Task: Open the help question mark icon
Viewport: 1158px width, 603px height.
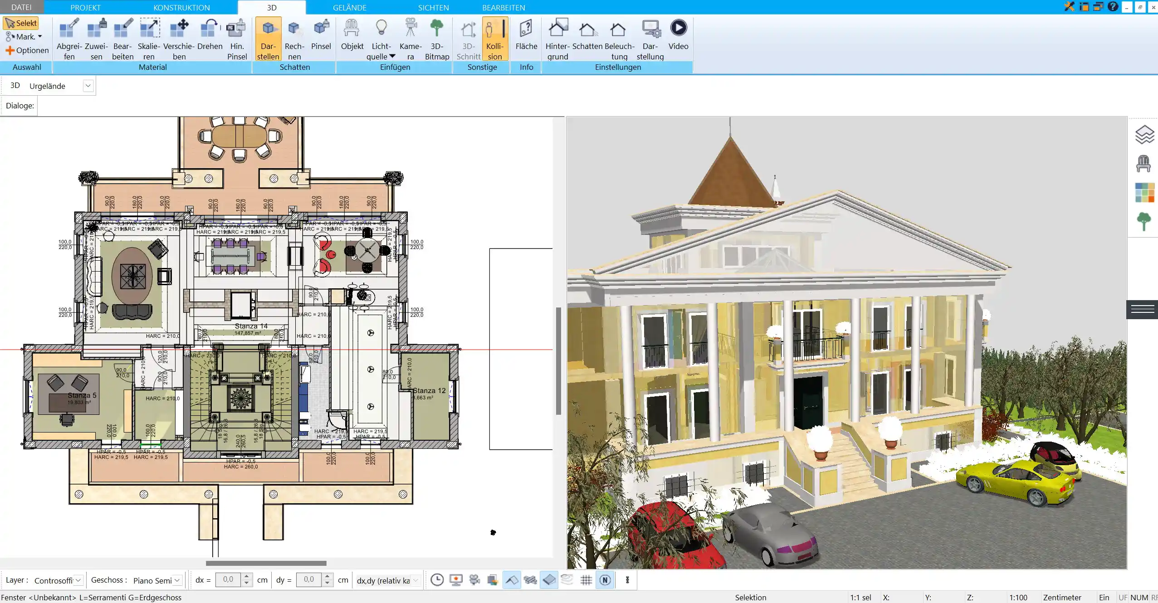Action: coord(1113,6)
